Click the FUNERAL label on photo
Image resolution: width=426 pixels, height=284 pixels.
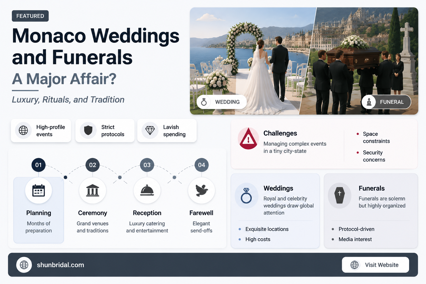tap(392, 102)
